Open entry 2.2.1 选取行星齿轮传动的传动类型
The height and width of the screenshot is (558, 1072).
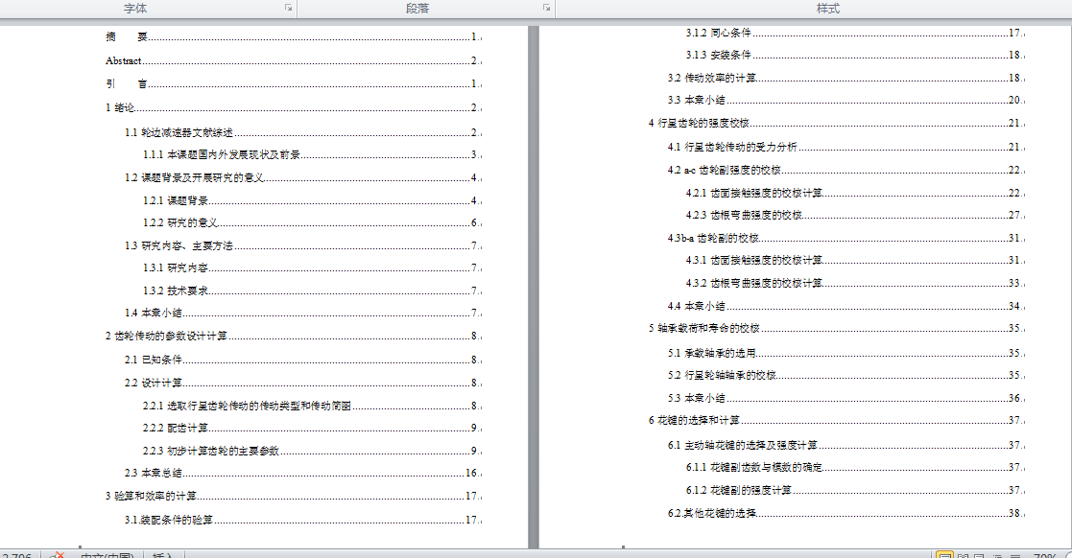[313, 406]
